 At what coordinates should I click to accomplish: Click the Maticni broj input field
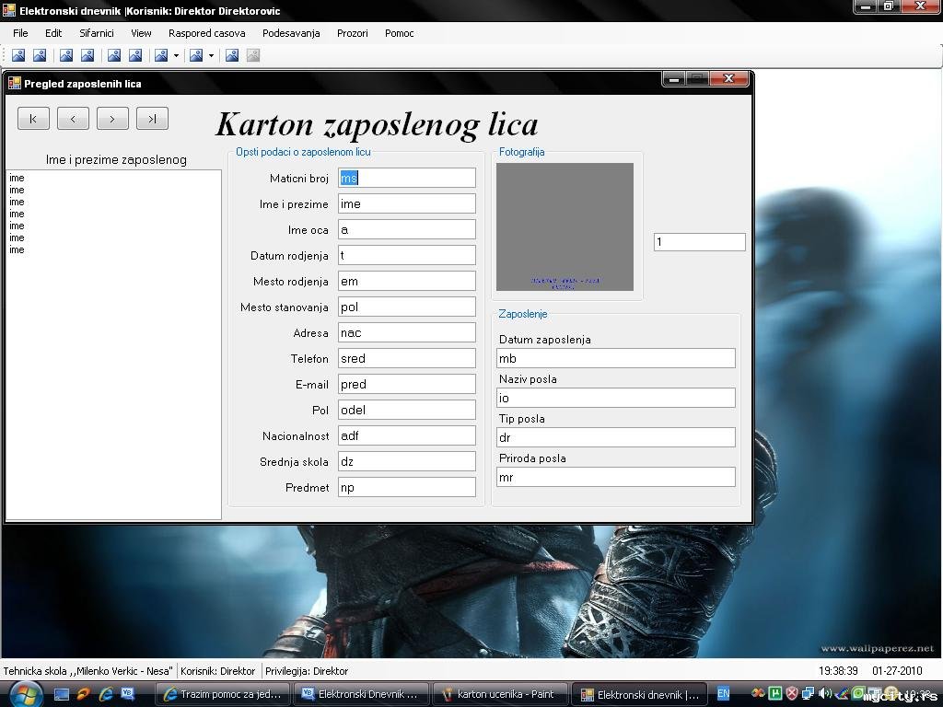pos(406,178)
